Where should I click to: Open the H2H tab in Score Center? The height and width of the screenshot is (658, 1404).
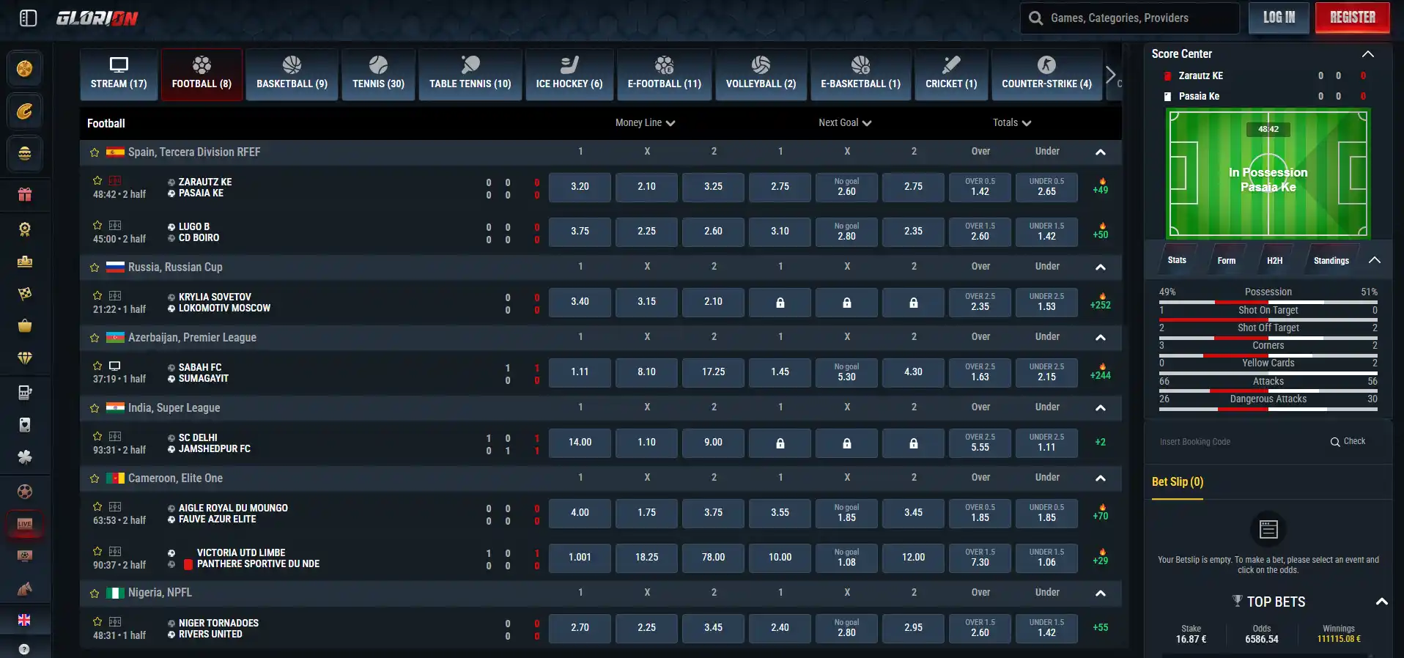click(1275, 260)
